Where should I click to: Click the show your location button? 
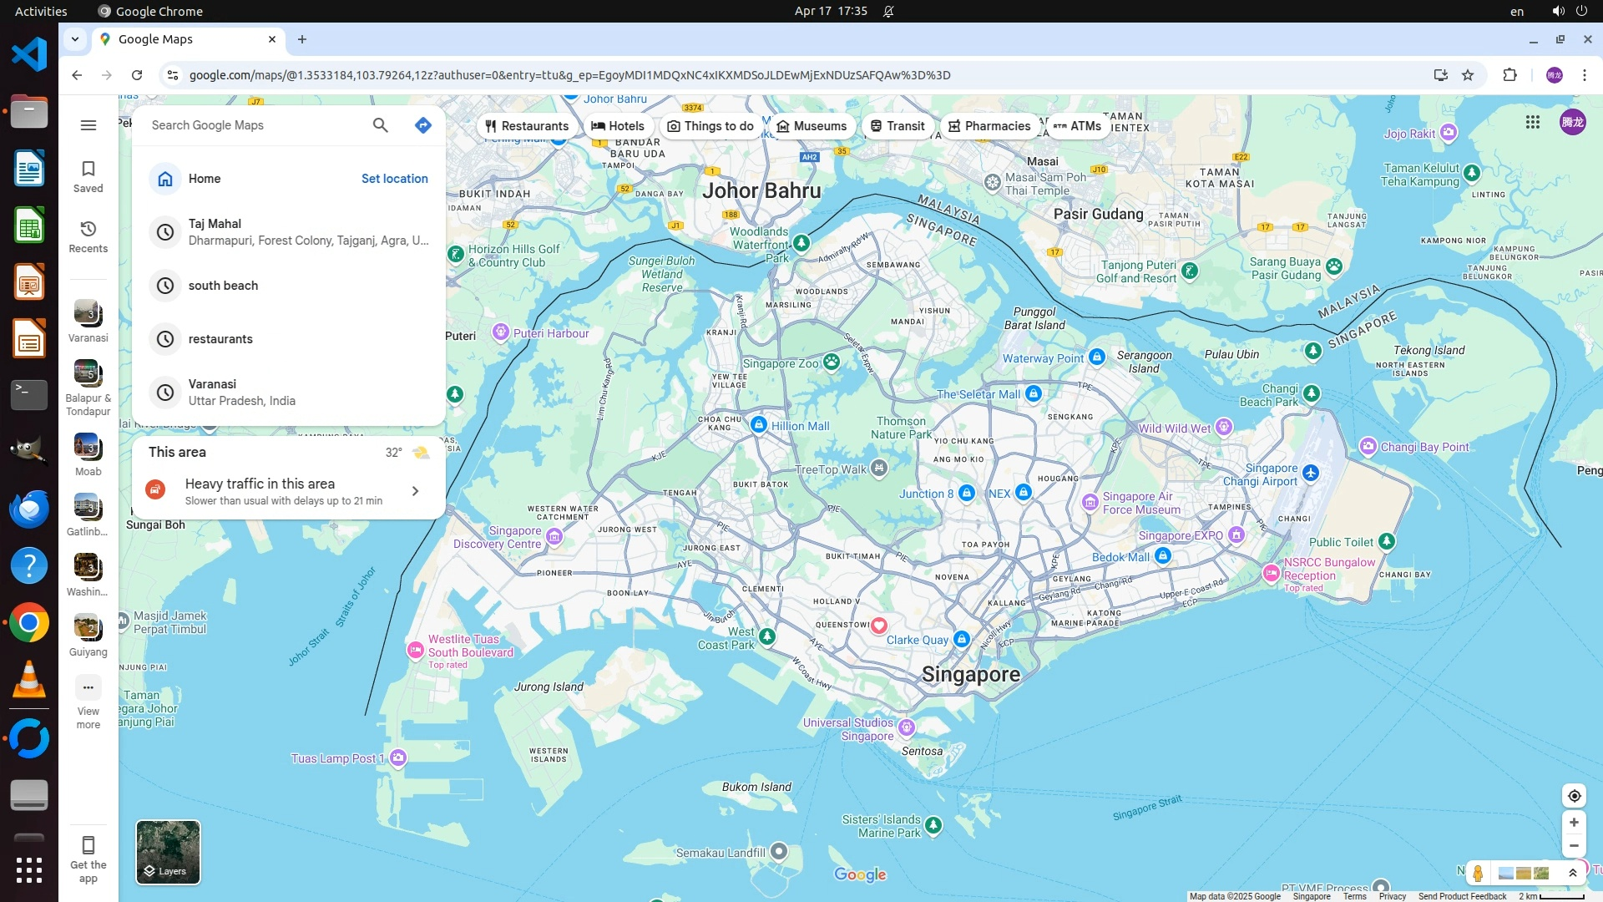click(1574, 796)
